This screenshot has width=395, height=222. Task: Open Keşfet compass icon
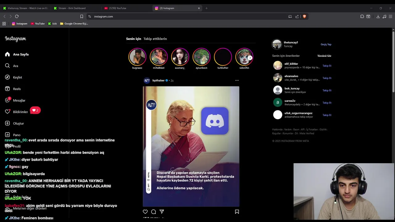[x=7, y=77]
